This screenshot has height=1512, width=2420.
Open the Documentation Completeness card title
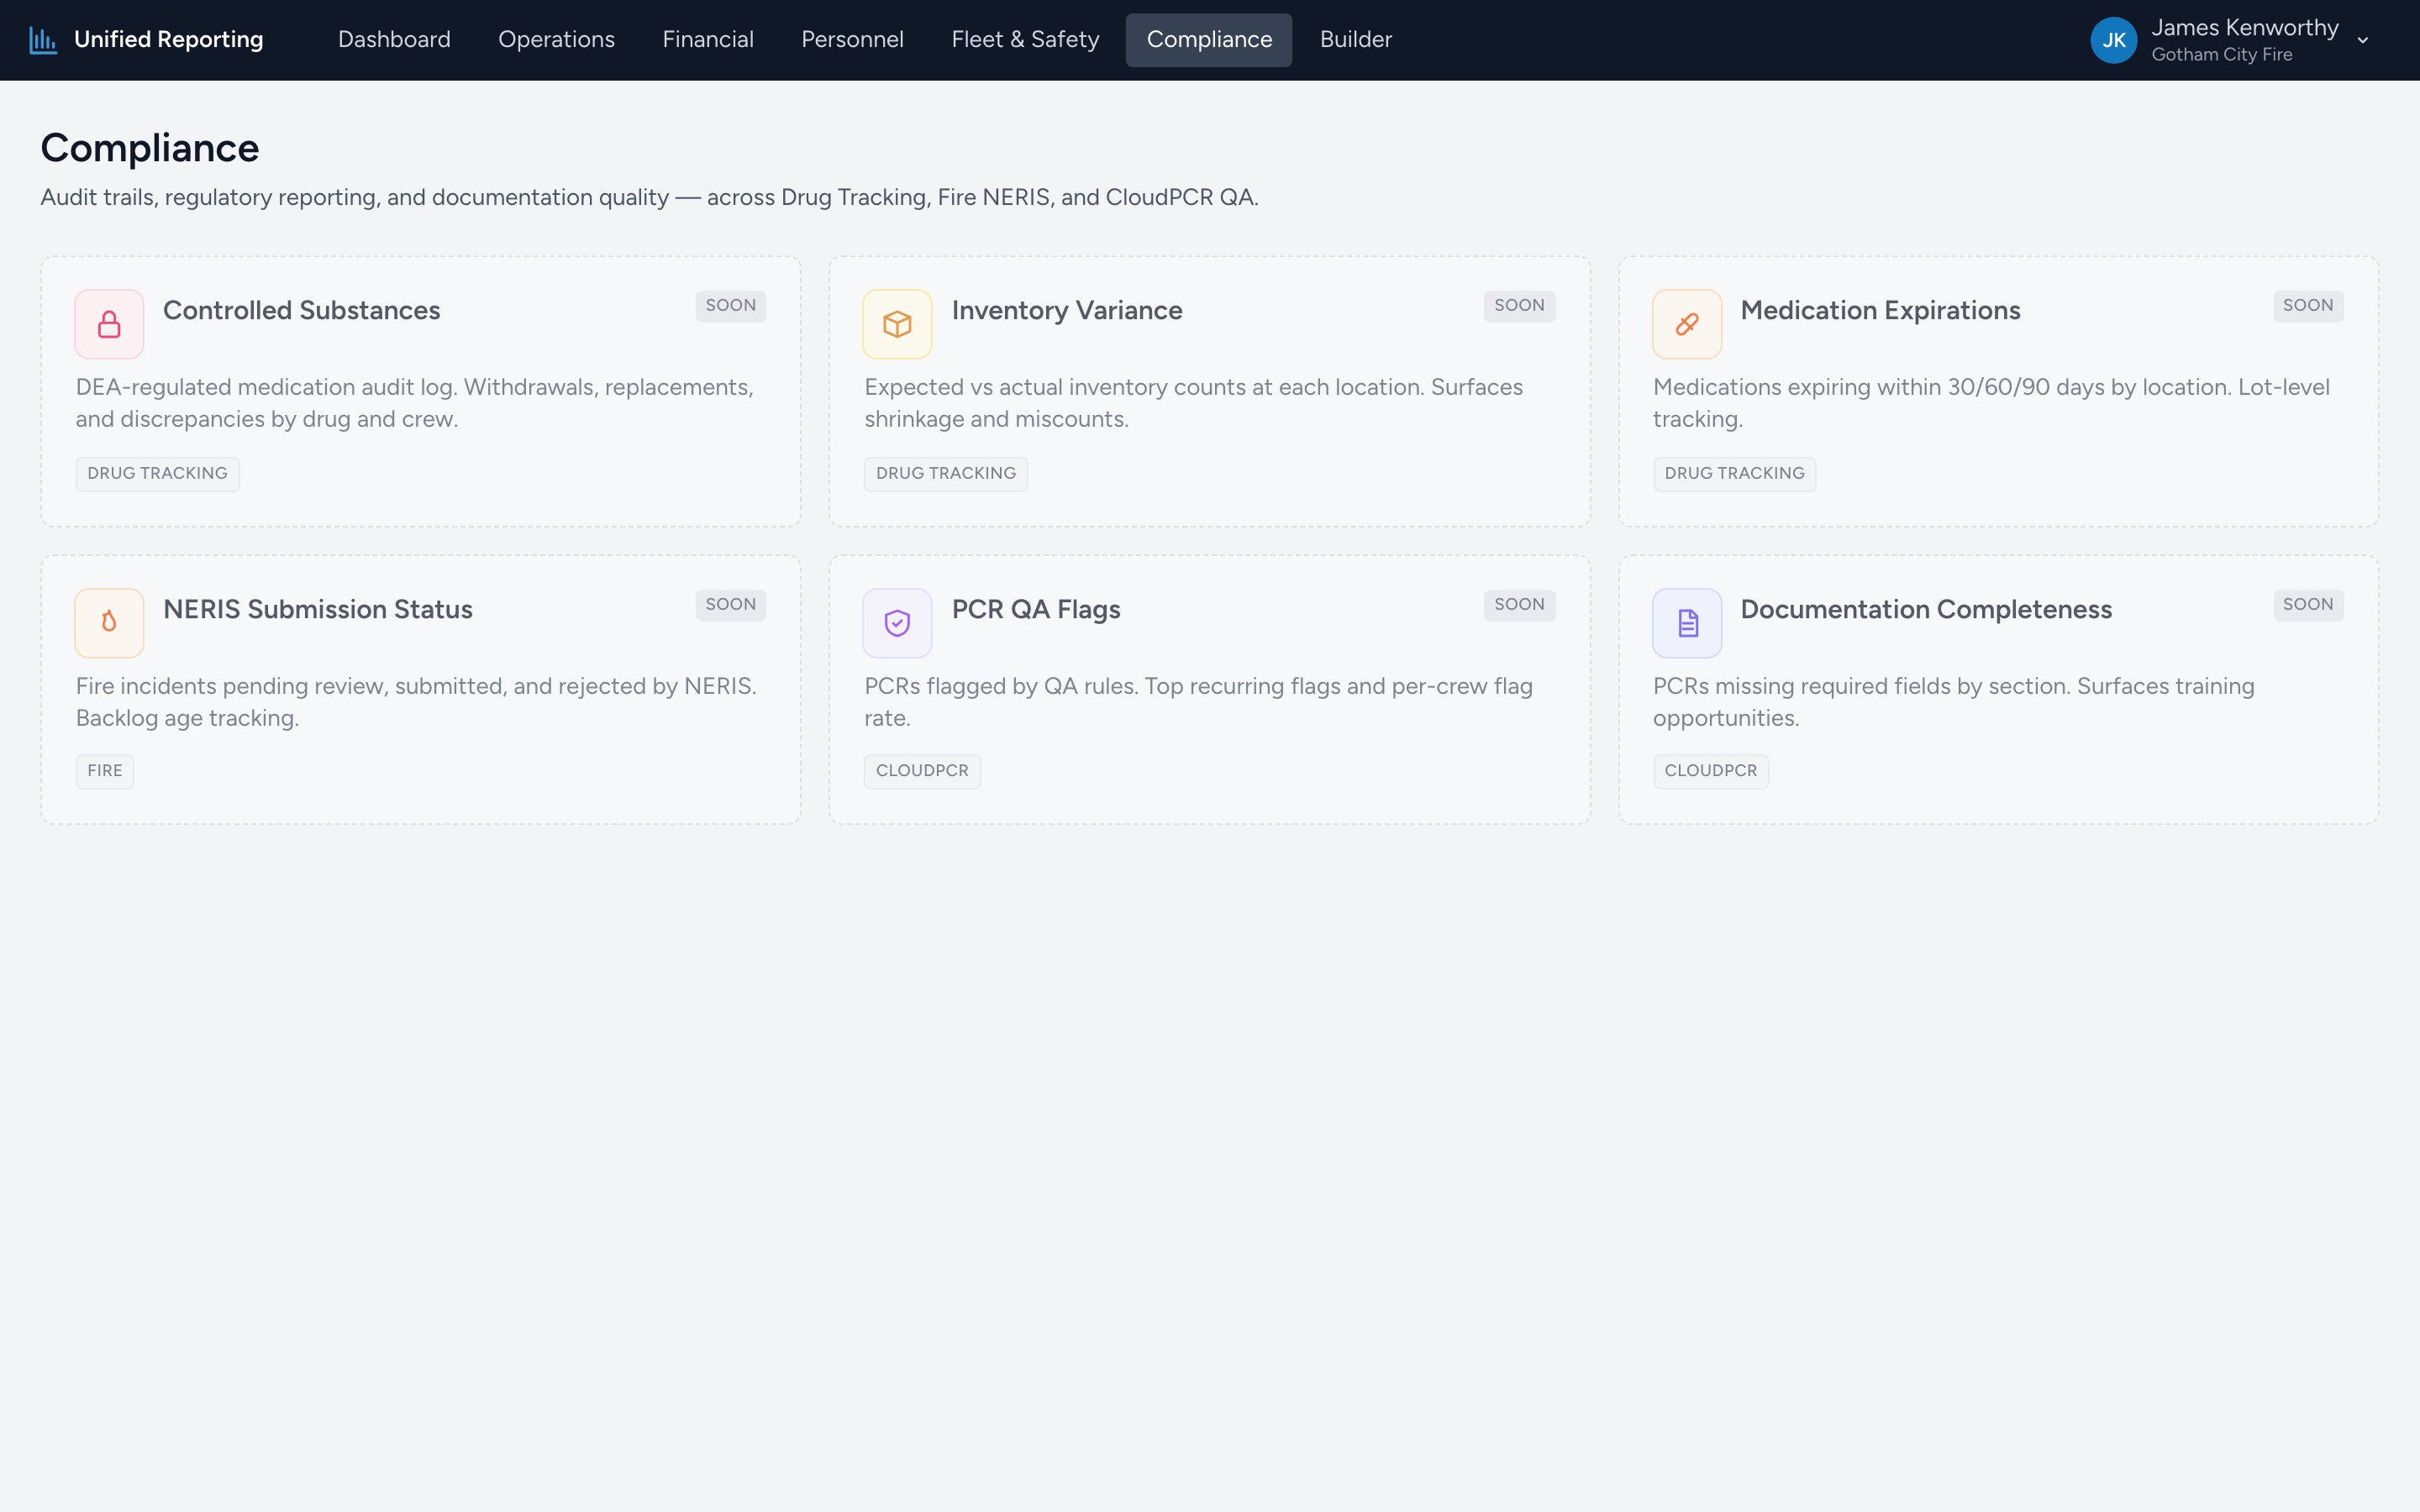tap(1926, 610)
